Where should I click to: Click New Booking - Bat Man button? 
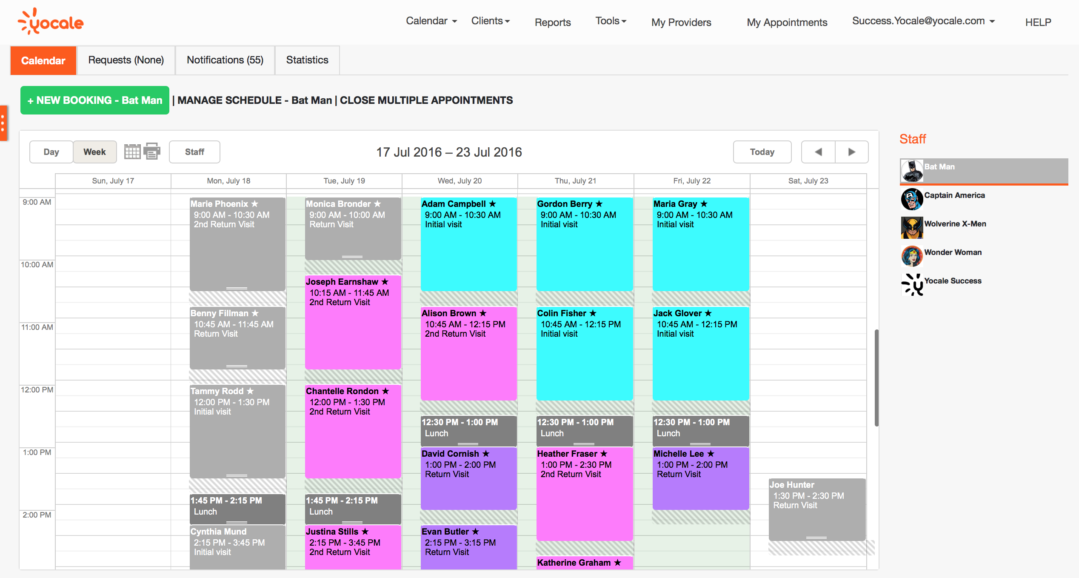pyautogui.click(x=95, y=100)
